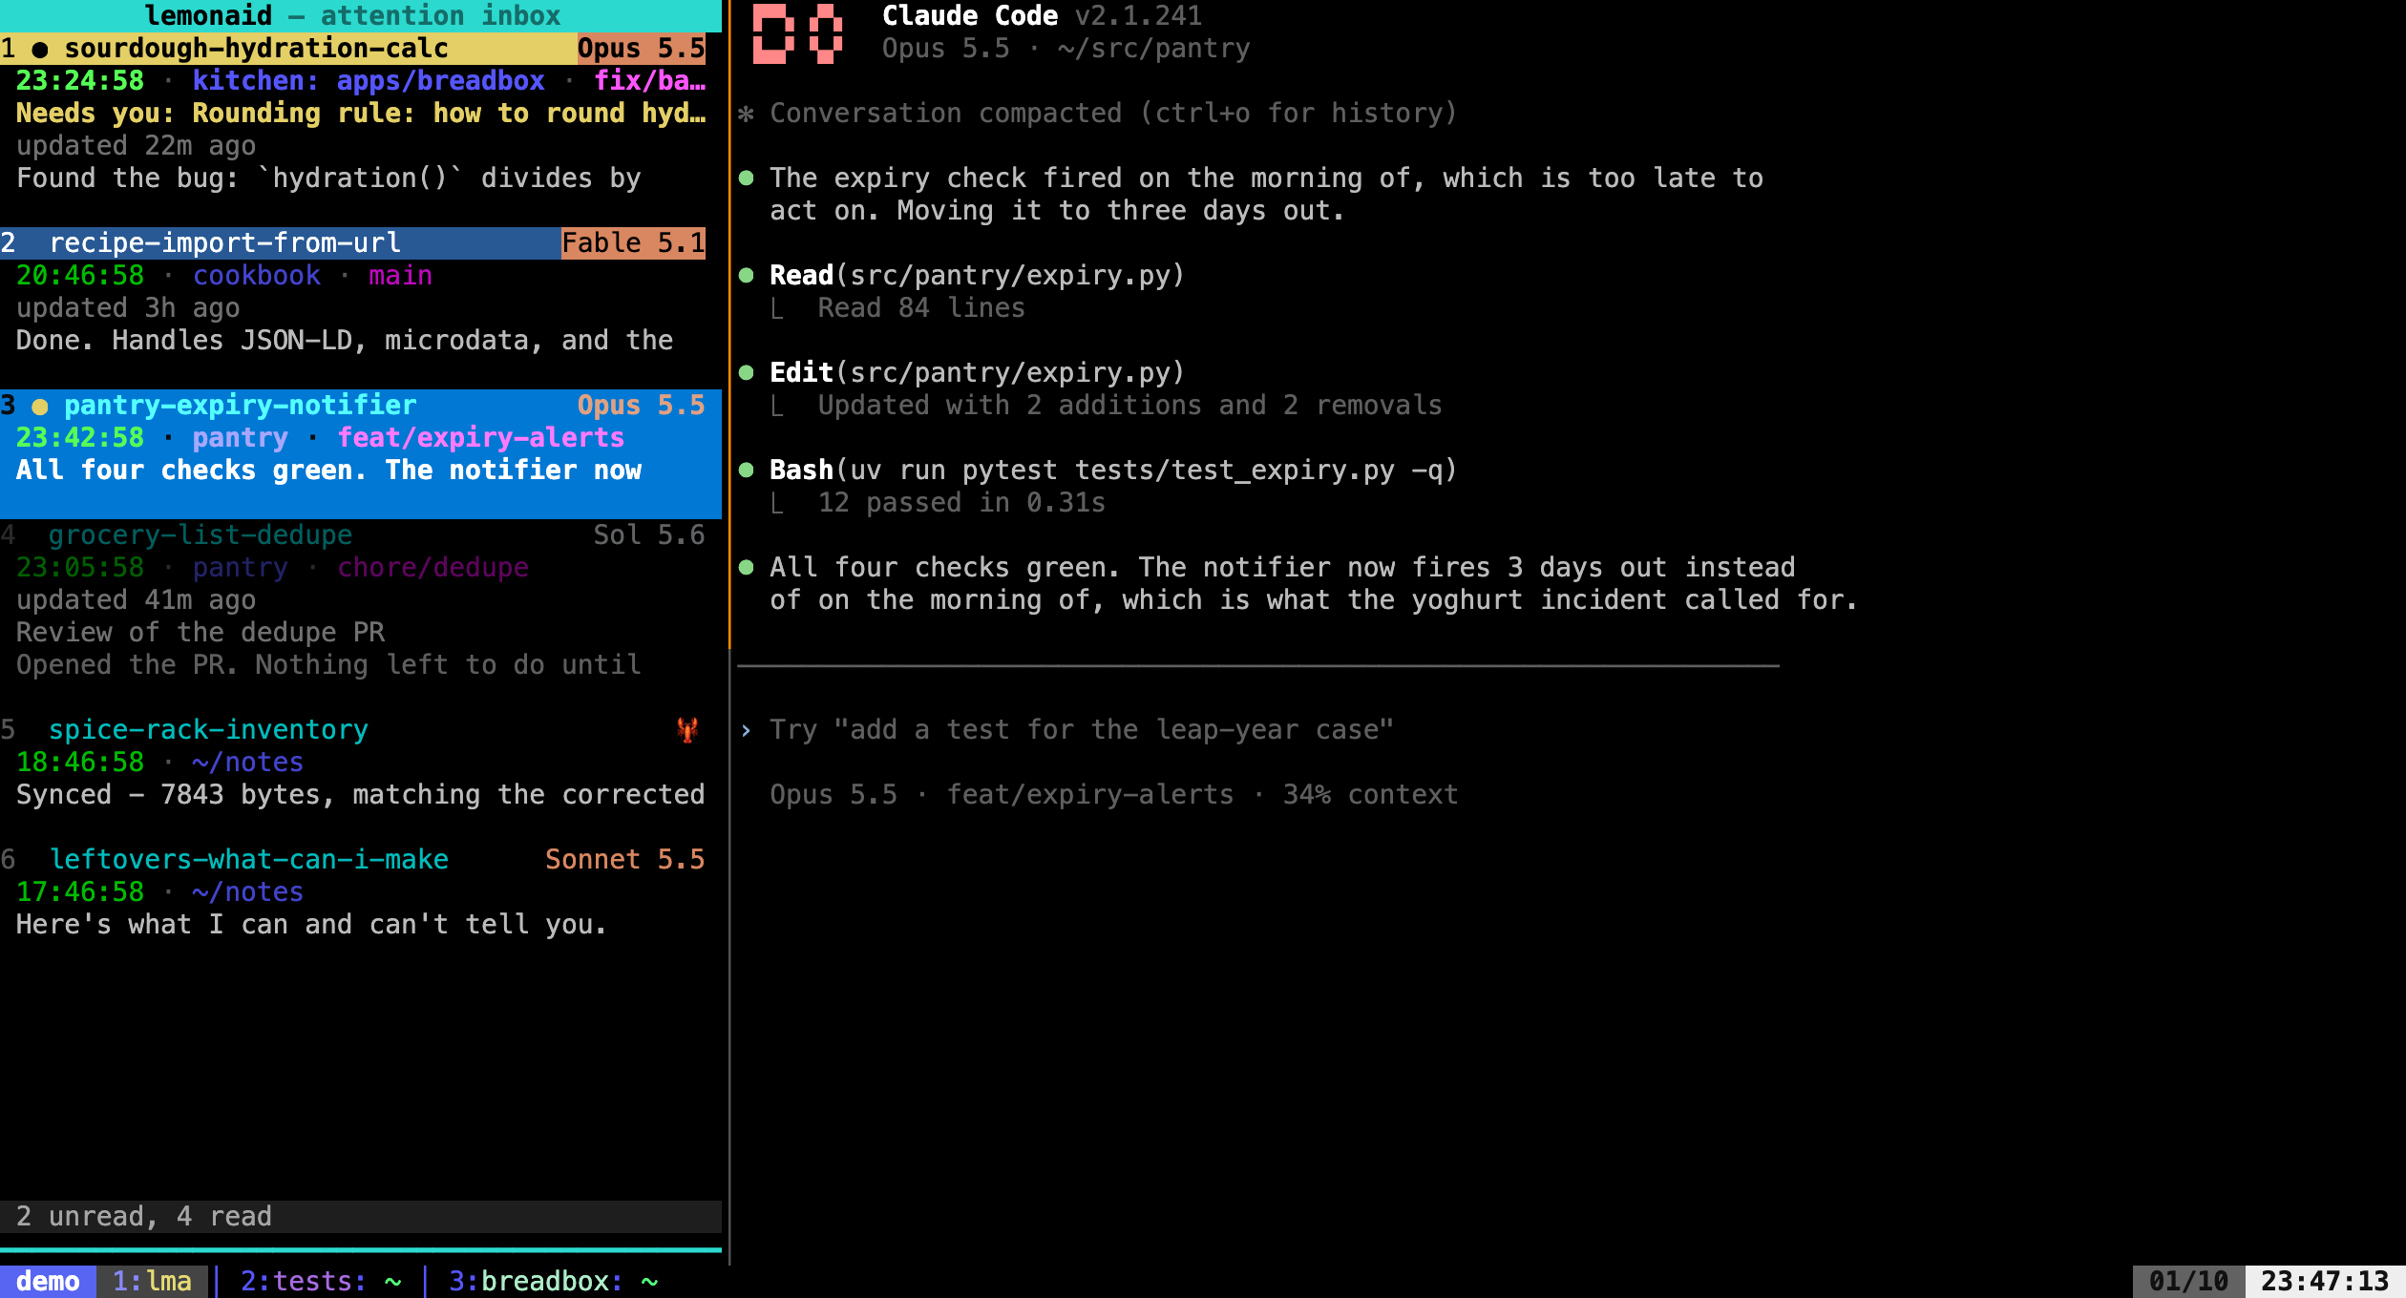
Task: Click the green bullet beside Read(src/pantry/expiry.py)
Action: [747, 276]
